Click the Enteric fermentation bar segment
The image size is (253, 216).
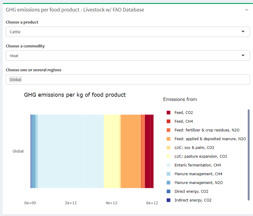click(x=71, y=151)
